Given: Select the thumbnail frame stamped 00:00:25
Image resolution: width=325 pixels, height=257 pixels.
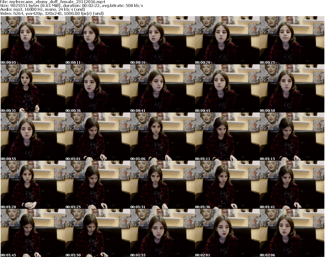Looking at the screenshot, I should (x=292, y=40).
